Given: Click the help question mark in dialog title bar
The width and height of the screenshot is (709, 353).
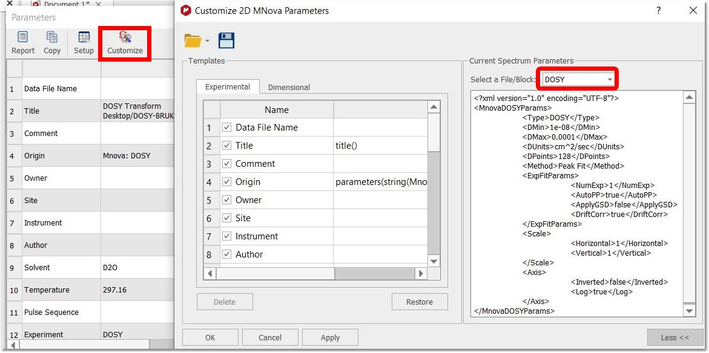Looking at the screenshot, I should [x=659, y=10].
